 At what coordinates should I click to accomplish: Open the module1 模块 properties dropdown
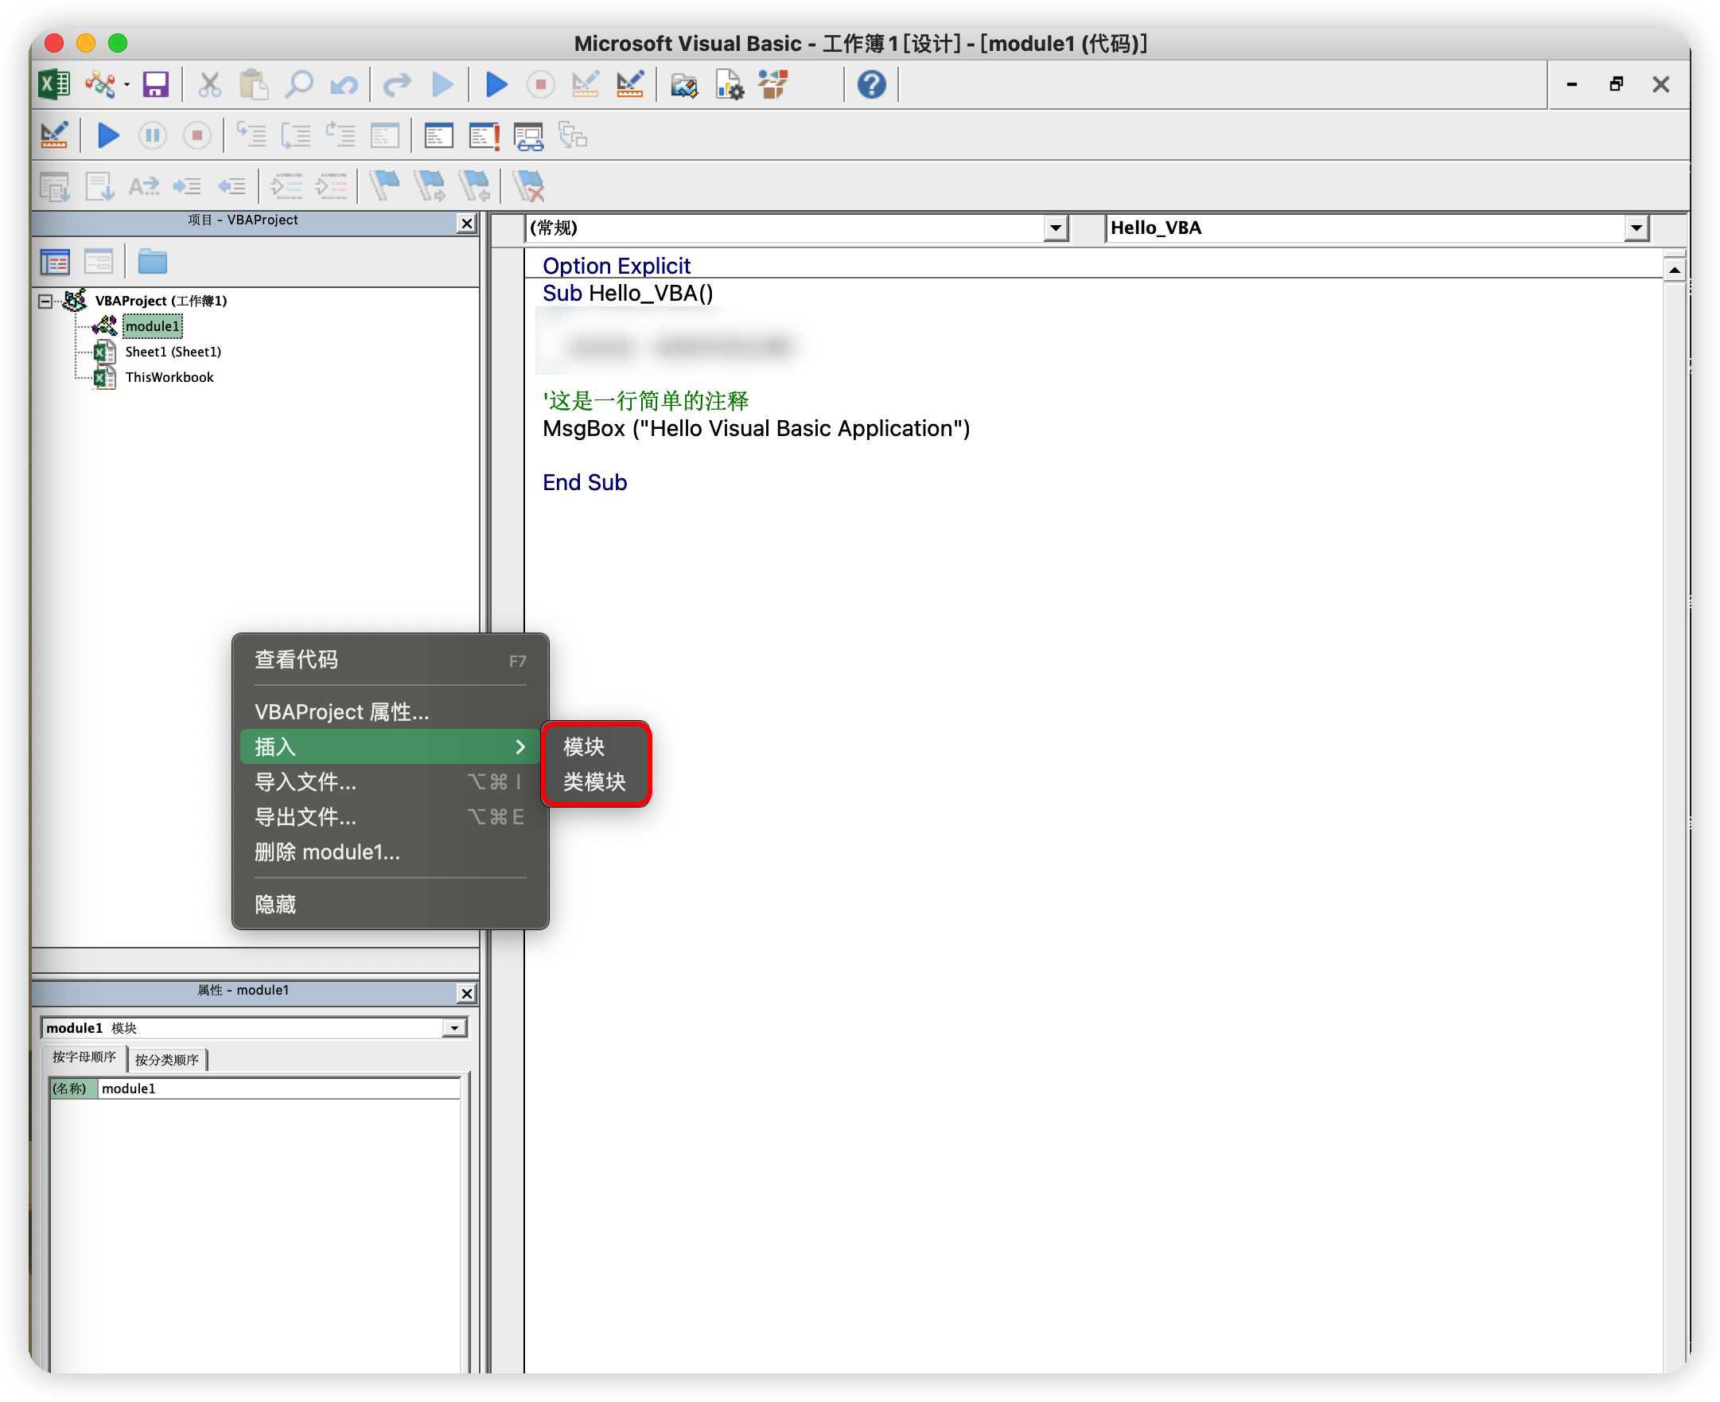click(x=454, y=1028)
